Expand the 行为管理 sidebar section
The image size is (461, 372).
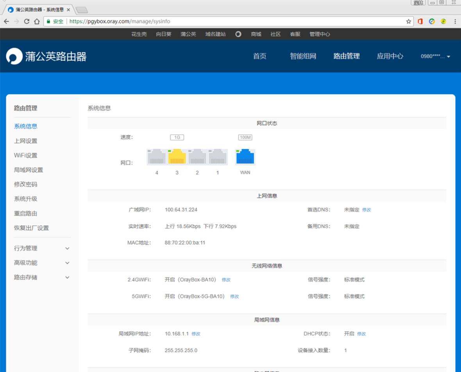click(27, 248)
